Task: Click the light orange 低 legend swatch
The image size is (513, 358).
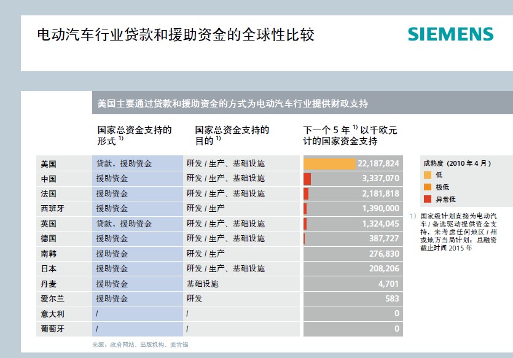Action: pos(428,175)
